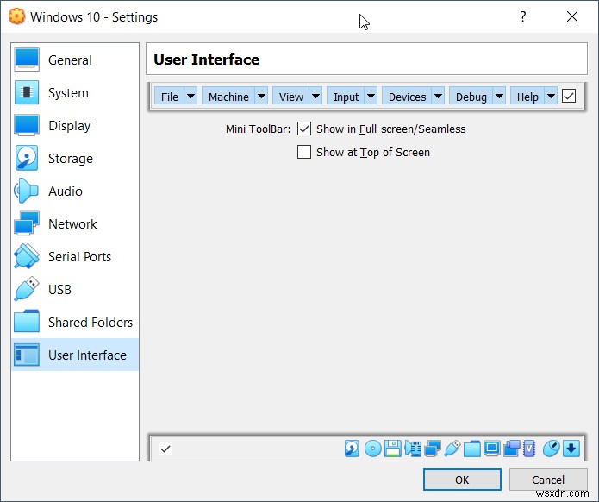Viewport: 599px width, 502px height.
Task: Expand the Debug menu dropdown arrow
Action: click(499, 96)
